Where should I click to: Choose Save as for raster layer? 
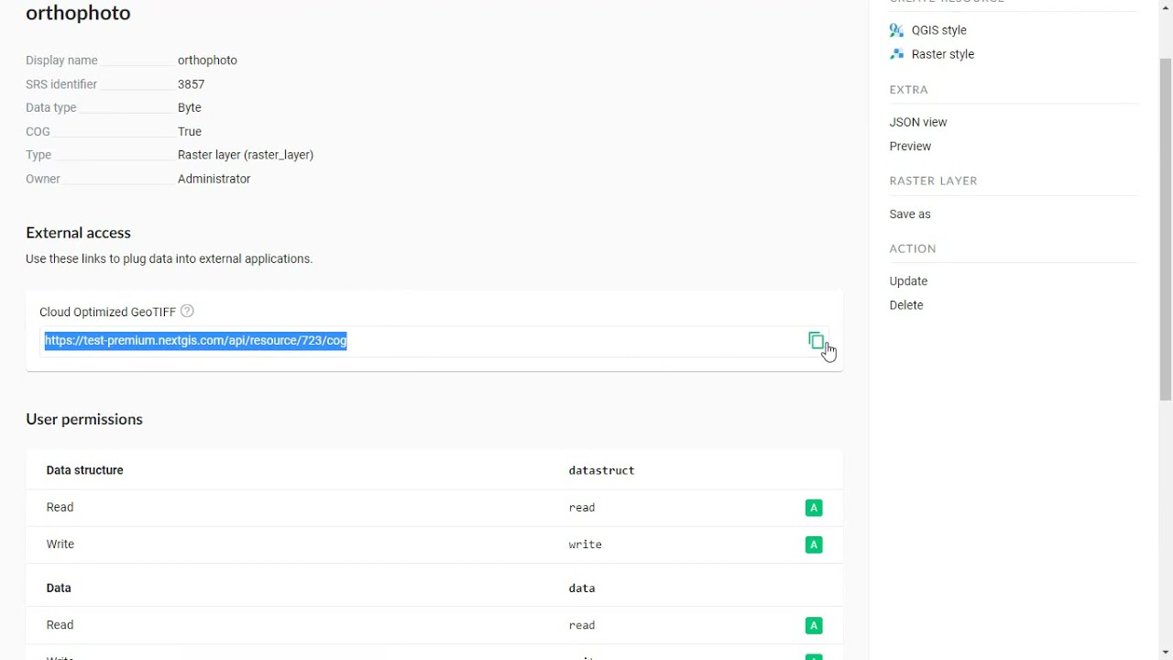tap(910, 214)
